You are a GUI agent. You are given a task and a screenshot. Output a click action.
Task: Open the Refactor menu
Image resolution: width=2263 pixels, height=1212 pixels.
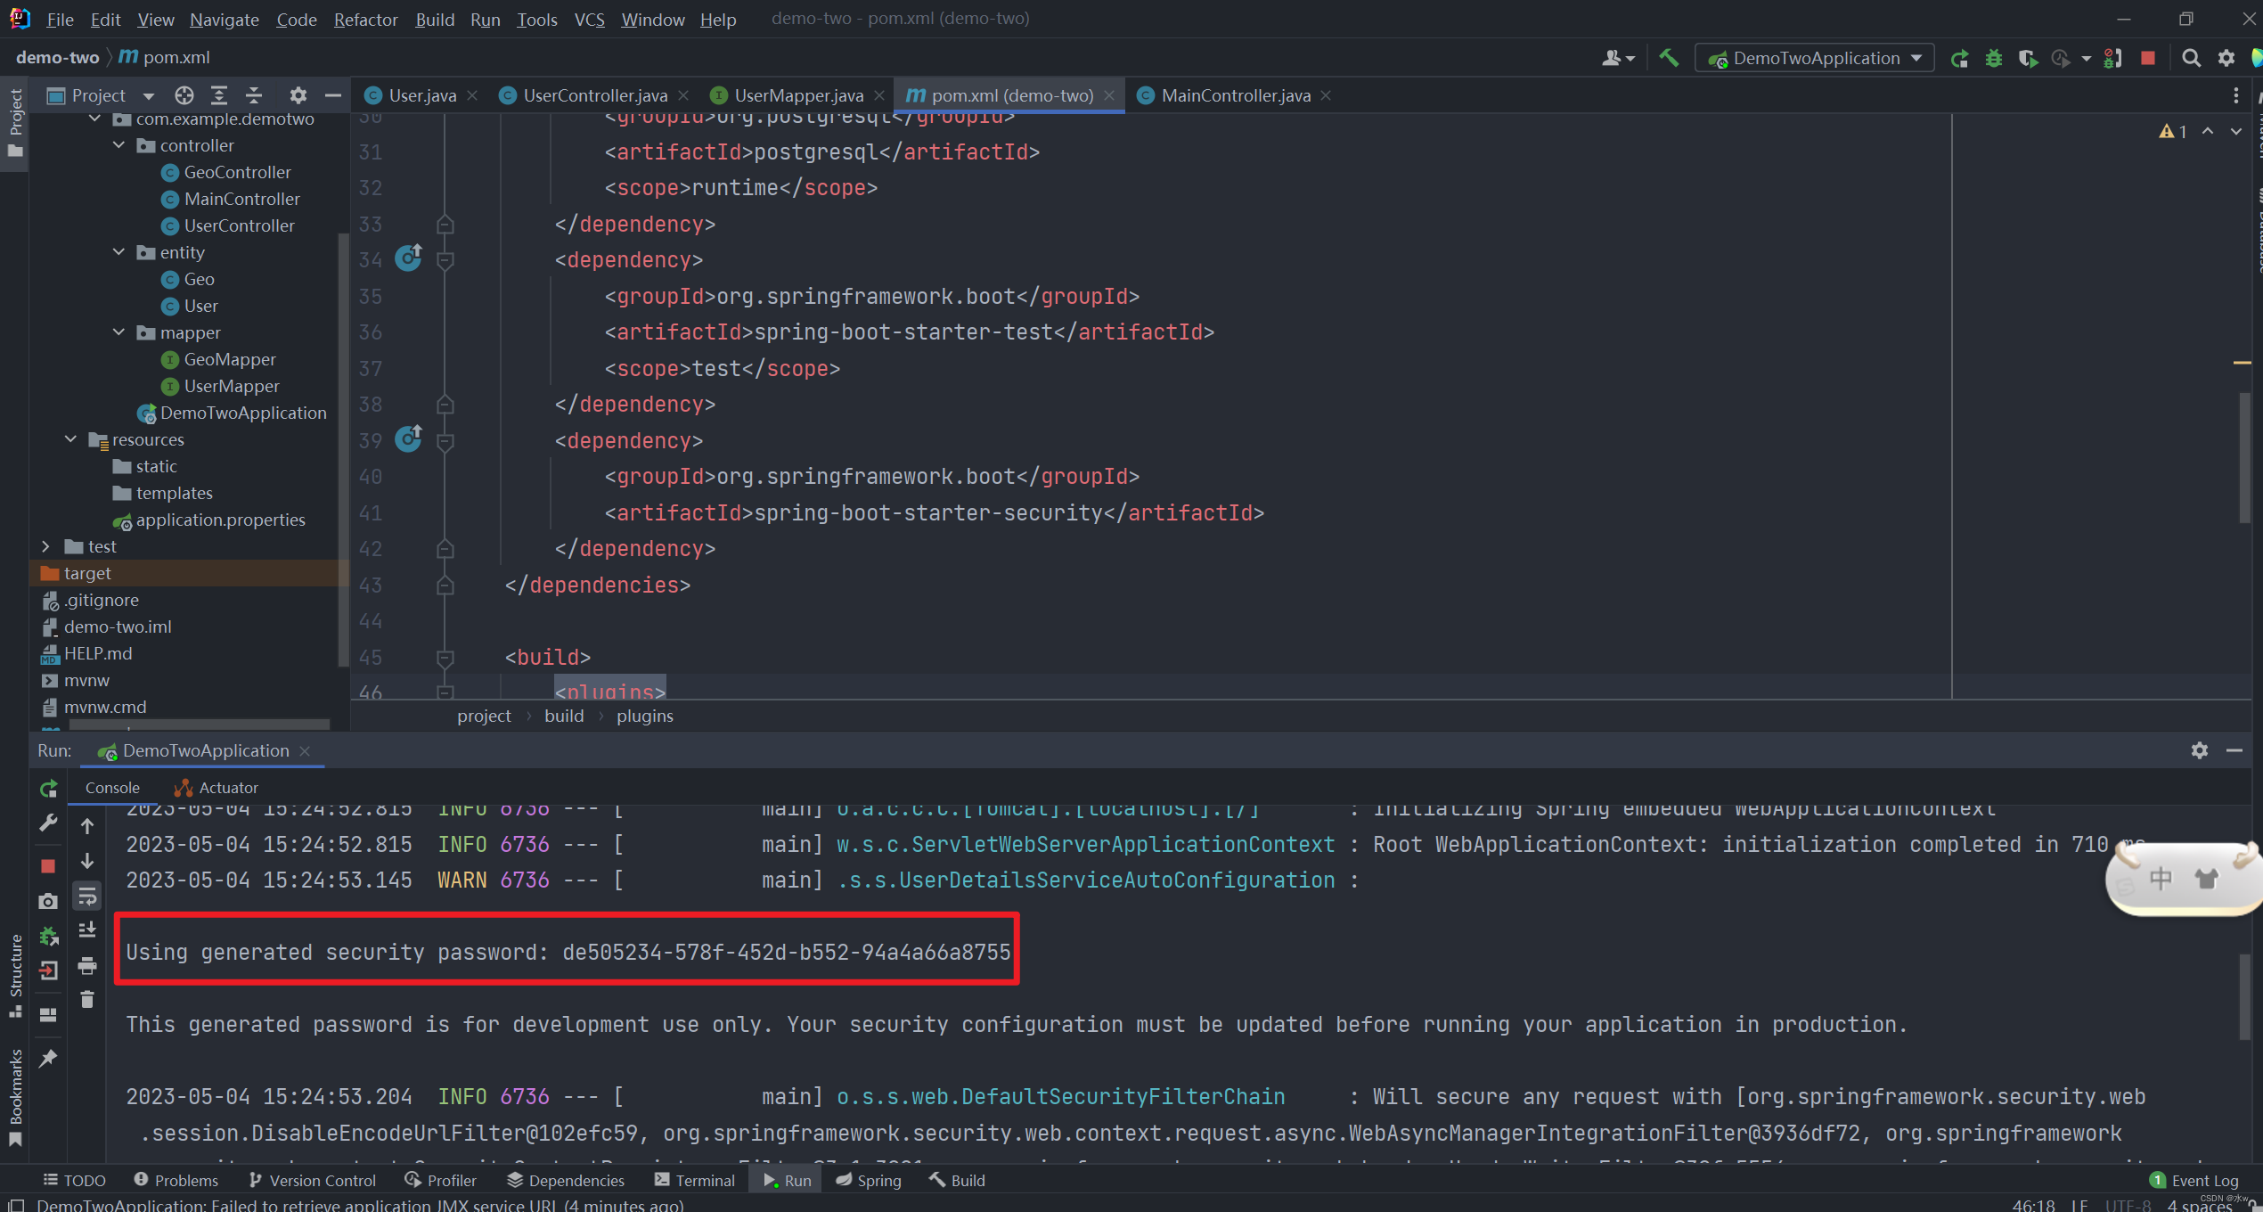tap(365, 19)
